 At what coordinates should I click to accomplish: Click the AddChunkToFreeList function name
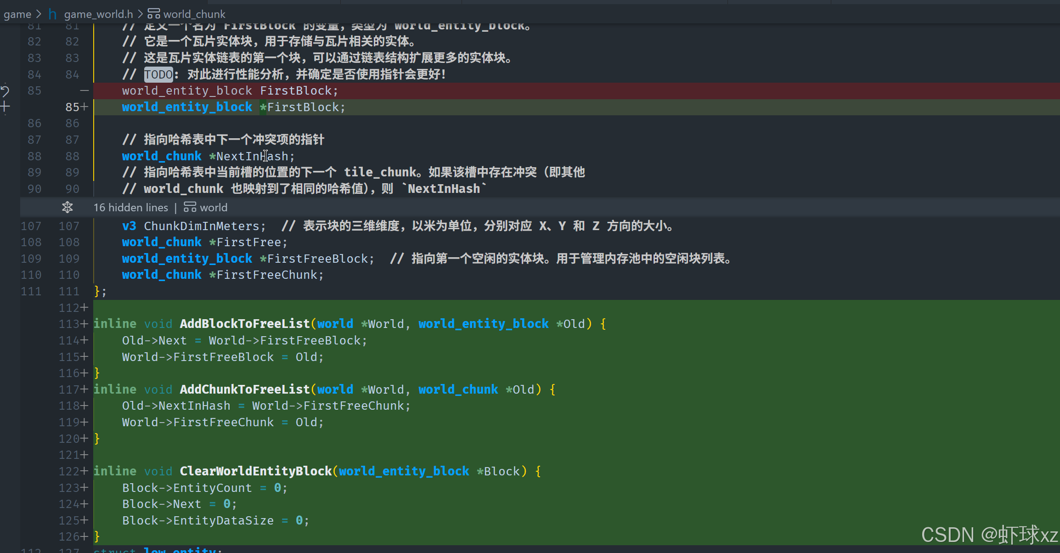click(245, 389)
